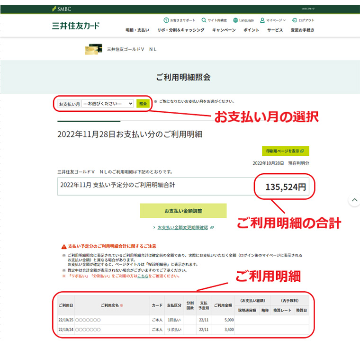Open the お客さまサポート link
Image resolution: width=360 pixels, height=348 pixels.
coord(180,20)
